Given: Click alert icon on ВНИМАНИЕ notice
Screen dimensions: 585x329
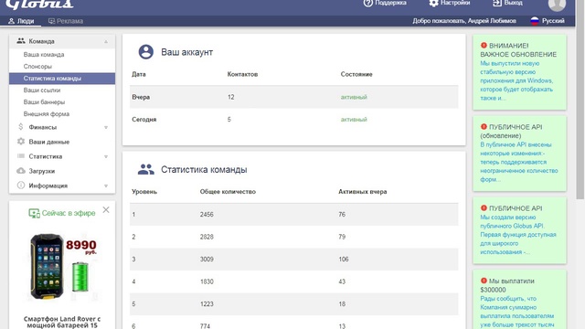Looking at the screenshot, I should click(484, 45).
